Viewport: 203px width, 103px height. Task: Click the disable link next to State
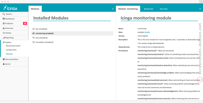click(x=147, y=32)
